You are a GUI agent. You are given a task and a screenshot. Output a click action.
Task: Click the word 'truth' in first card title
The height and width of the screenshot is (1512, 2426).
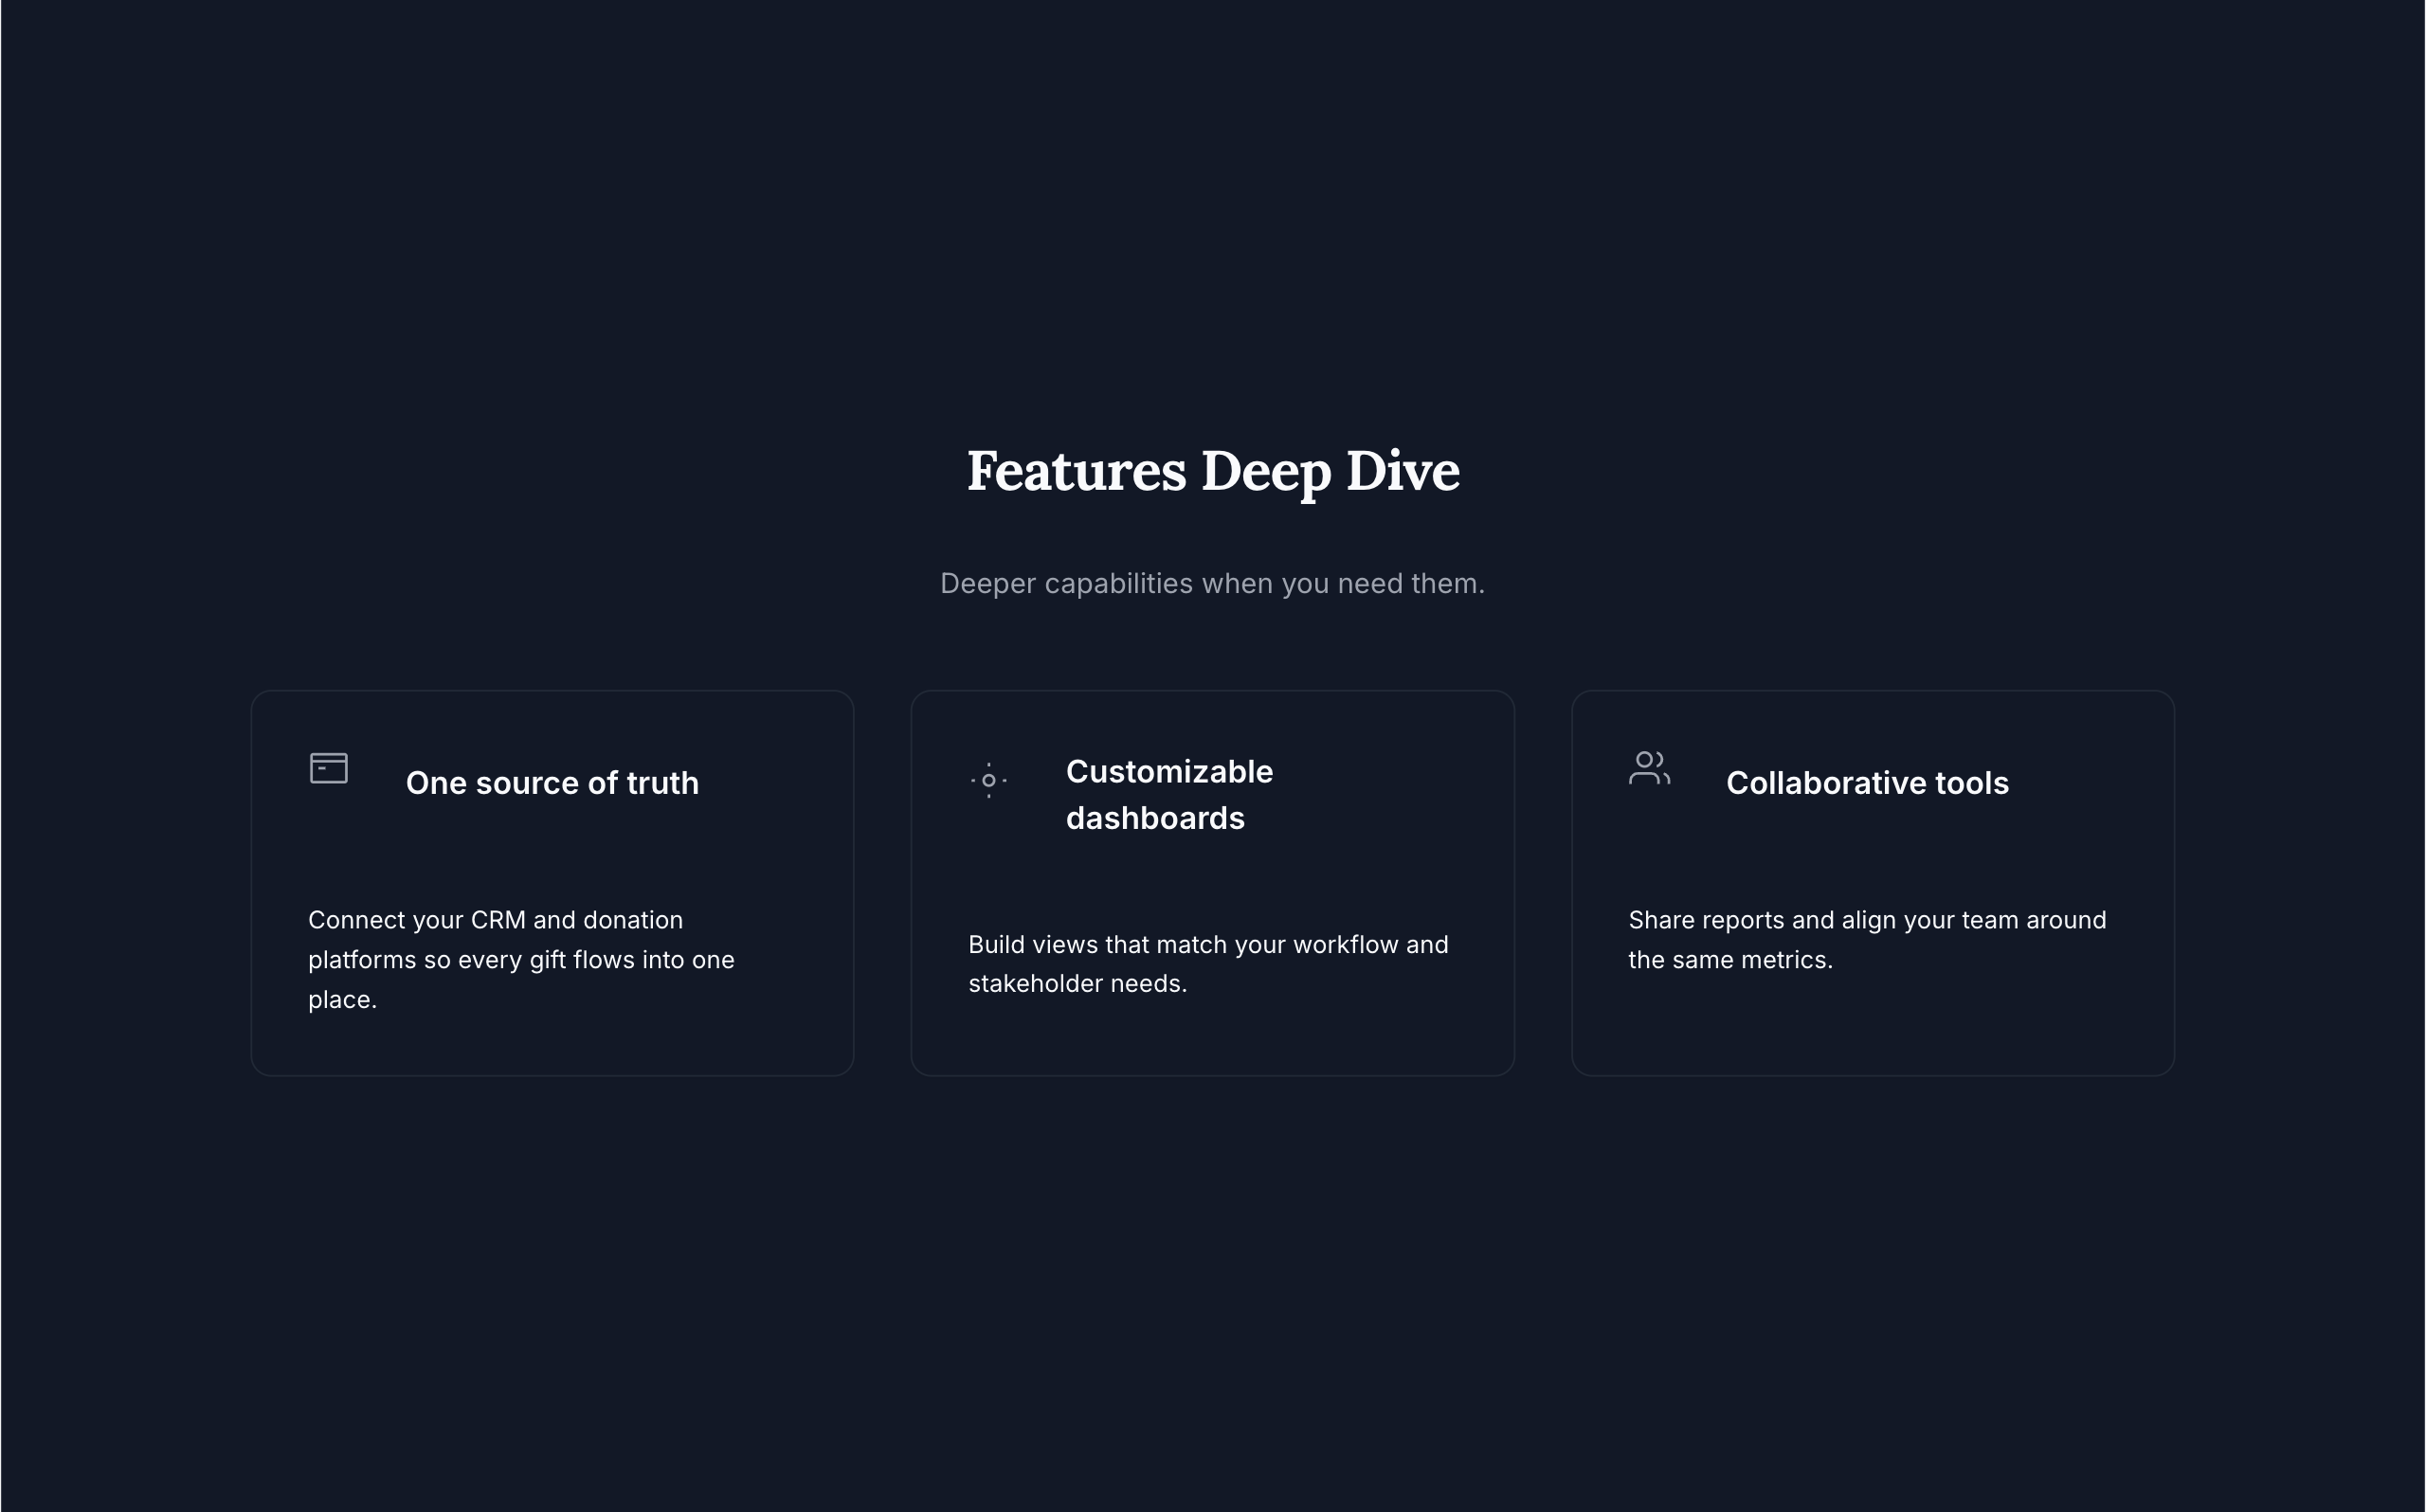(662, 783)
